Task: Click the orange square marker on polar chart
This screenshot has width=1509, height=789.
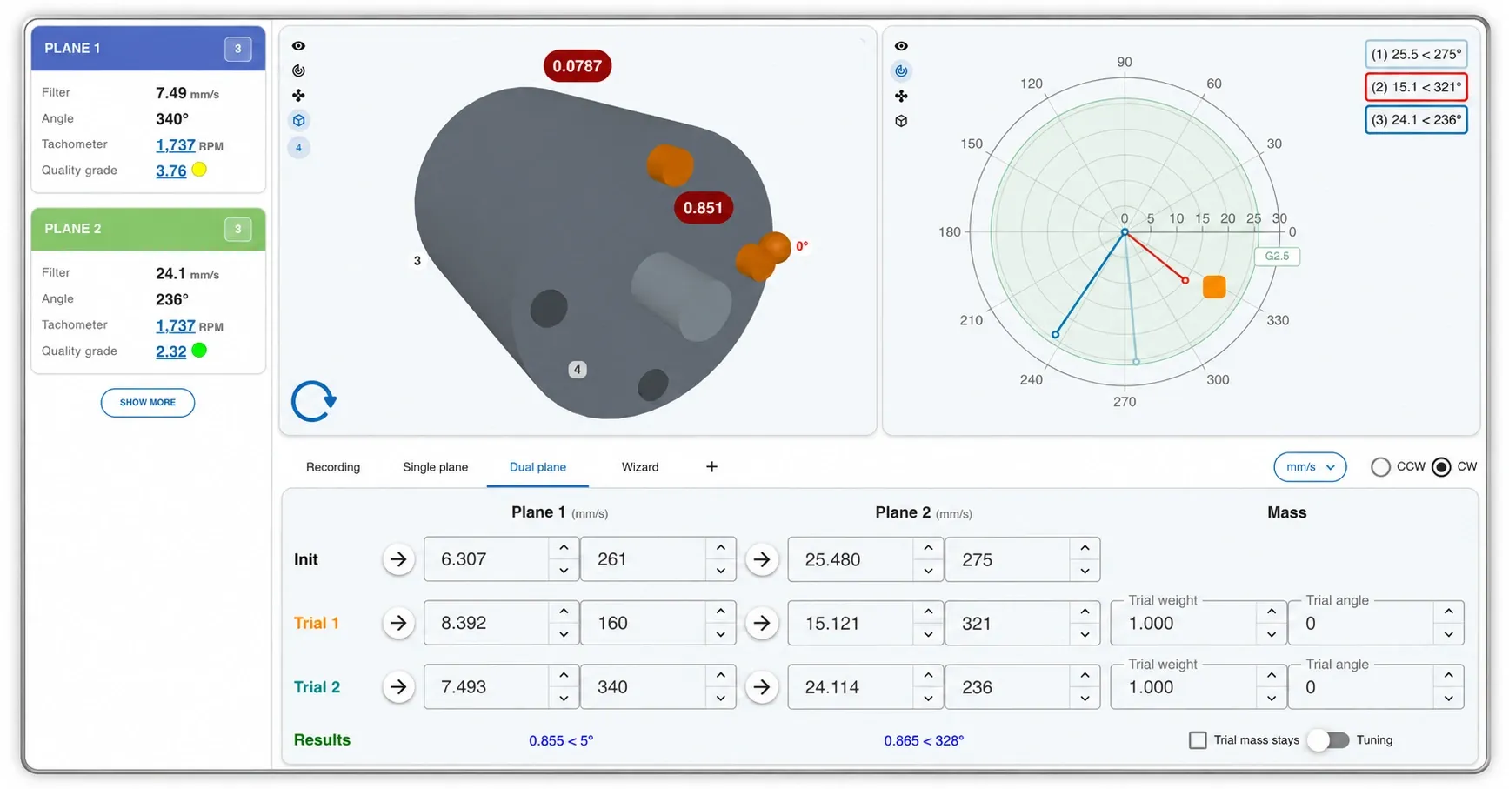Action: (x=1214, y=287)
